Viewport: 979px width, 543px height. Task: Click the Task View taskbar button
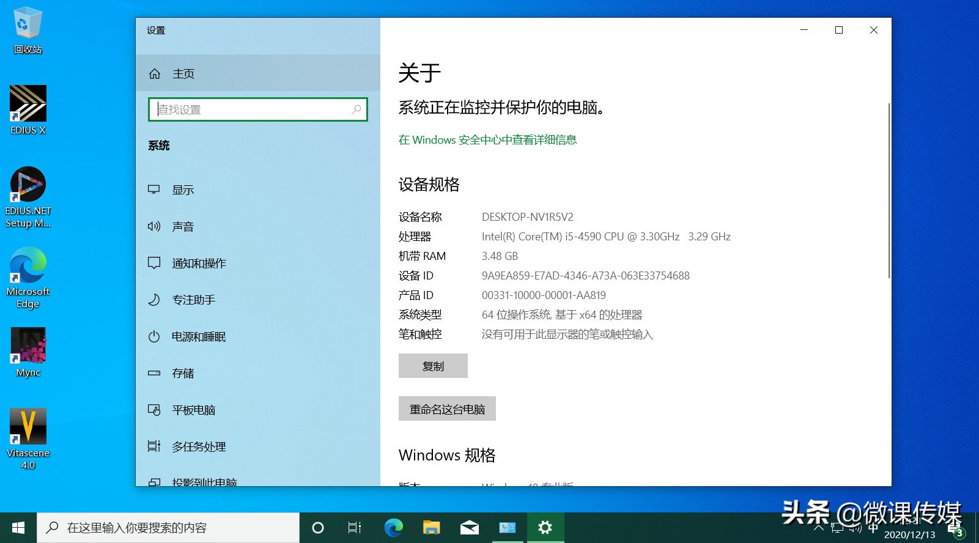coord(355,527)
